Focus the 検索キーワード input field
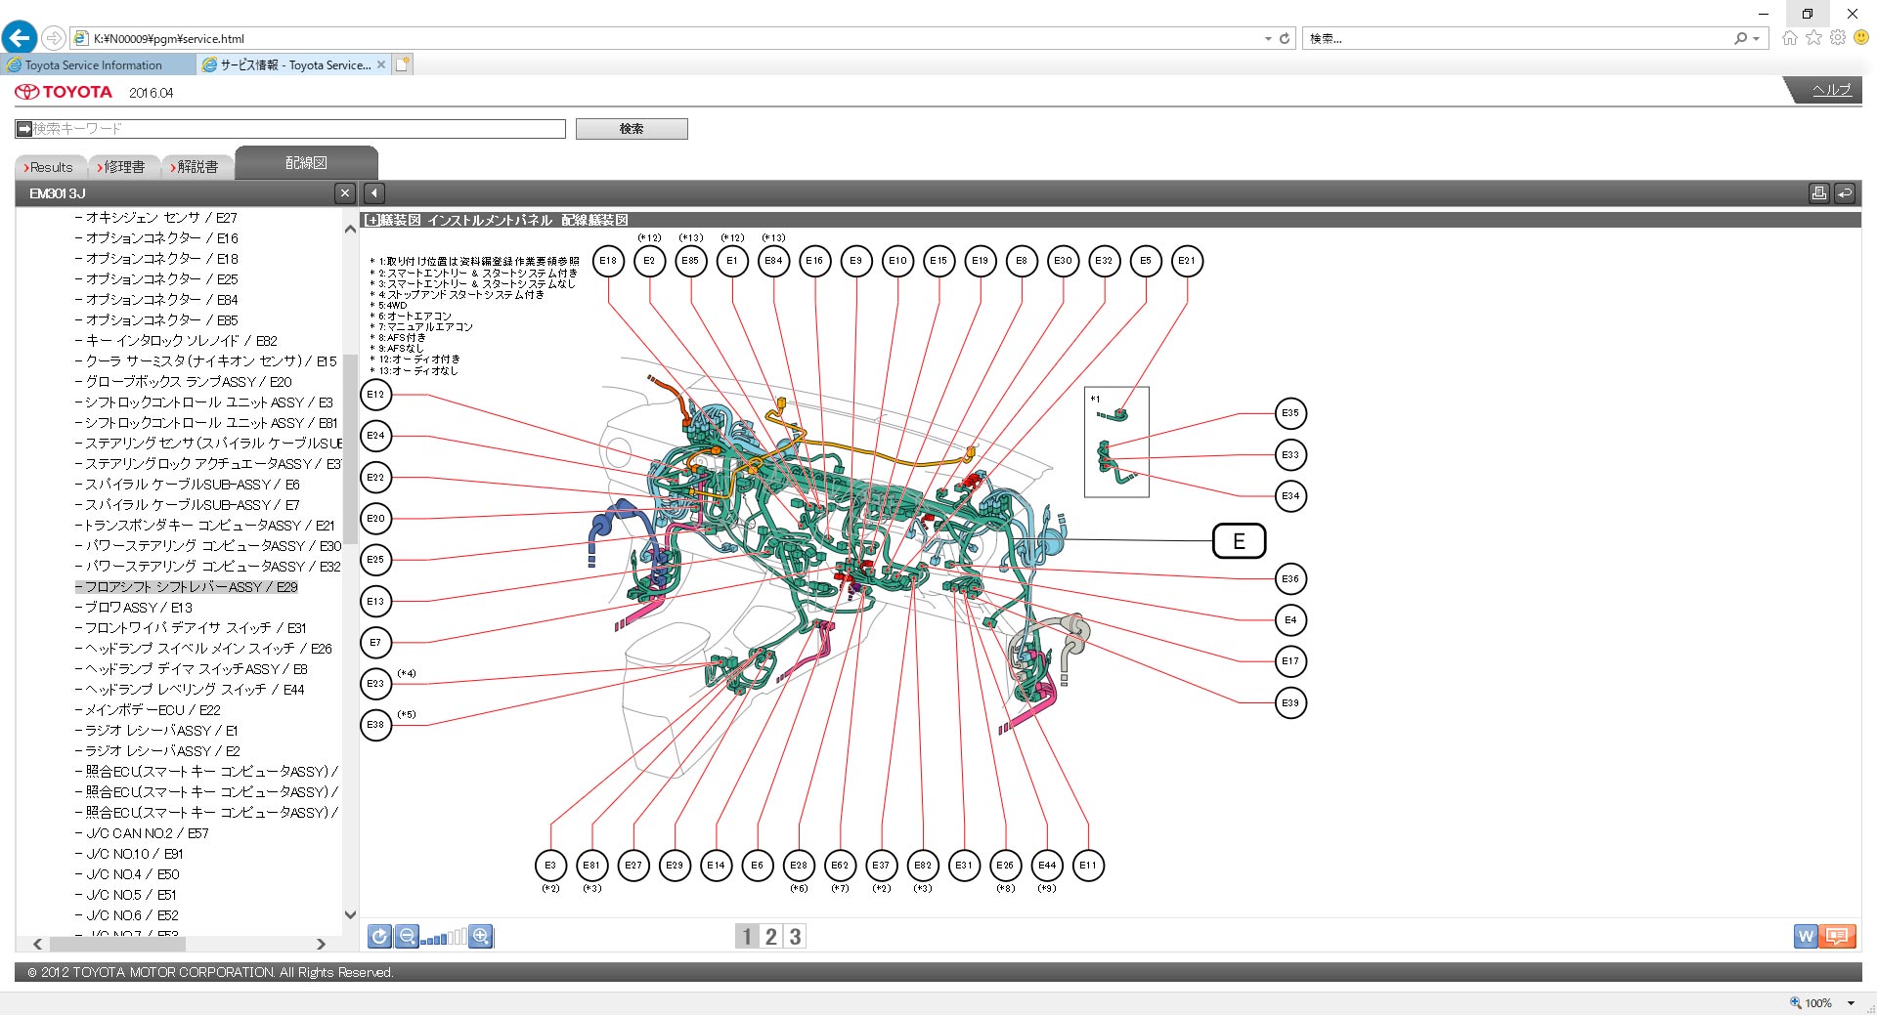The image size is (1877, 1016). pos(298,129)
